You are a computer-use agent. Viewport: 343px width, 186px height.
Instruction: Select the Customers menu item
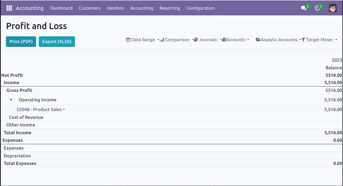tap(89, 8)
